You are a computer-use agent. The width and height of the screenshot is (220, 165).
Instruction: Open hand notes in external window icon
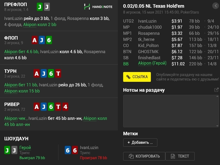click(x=216, y=90)
